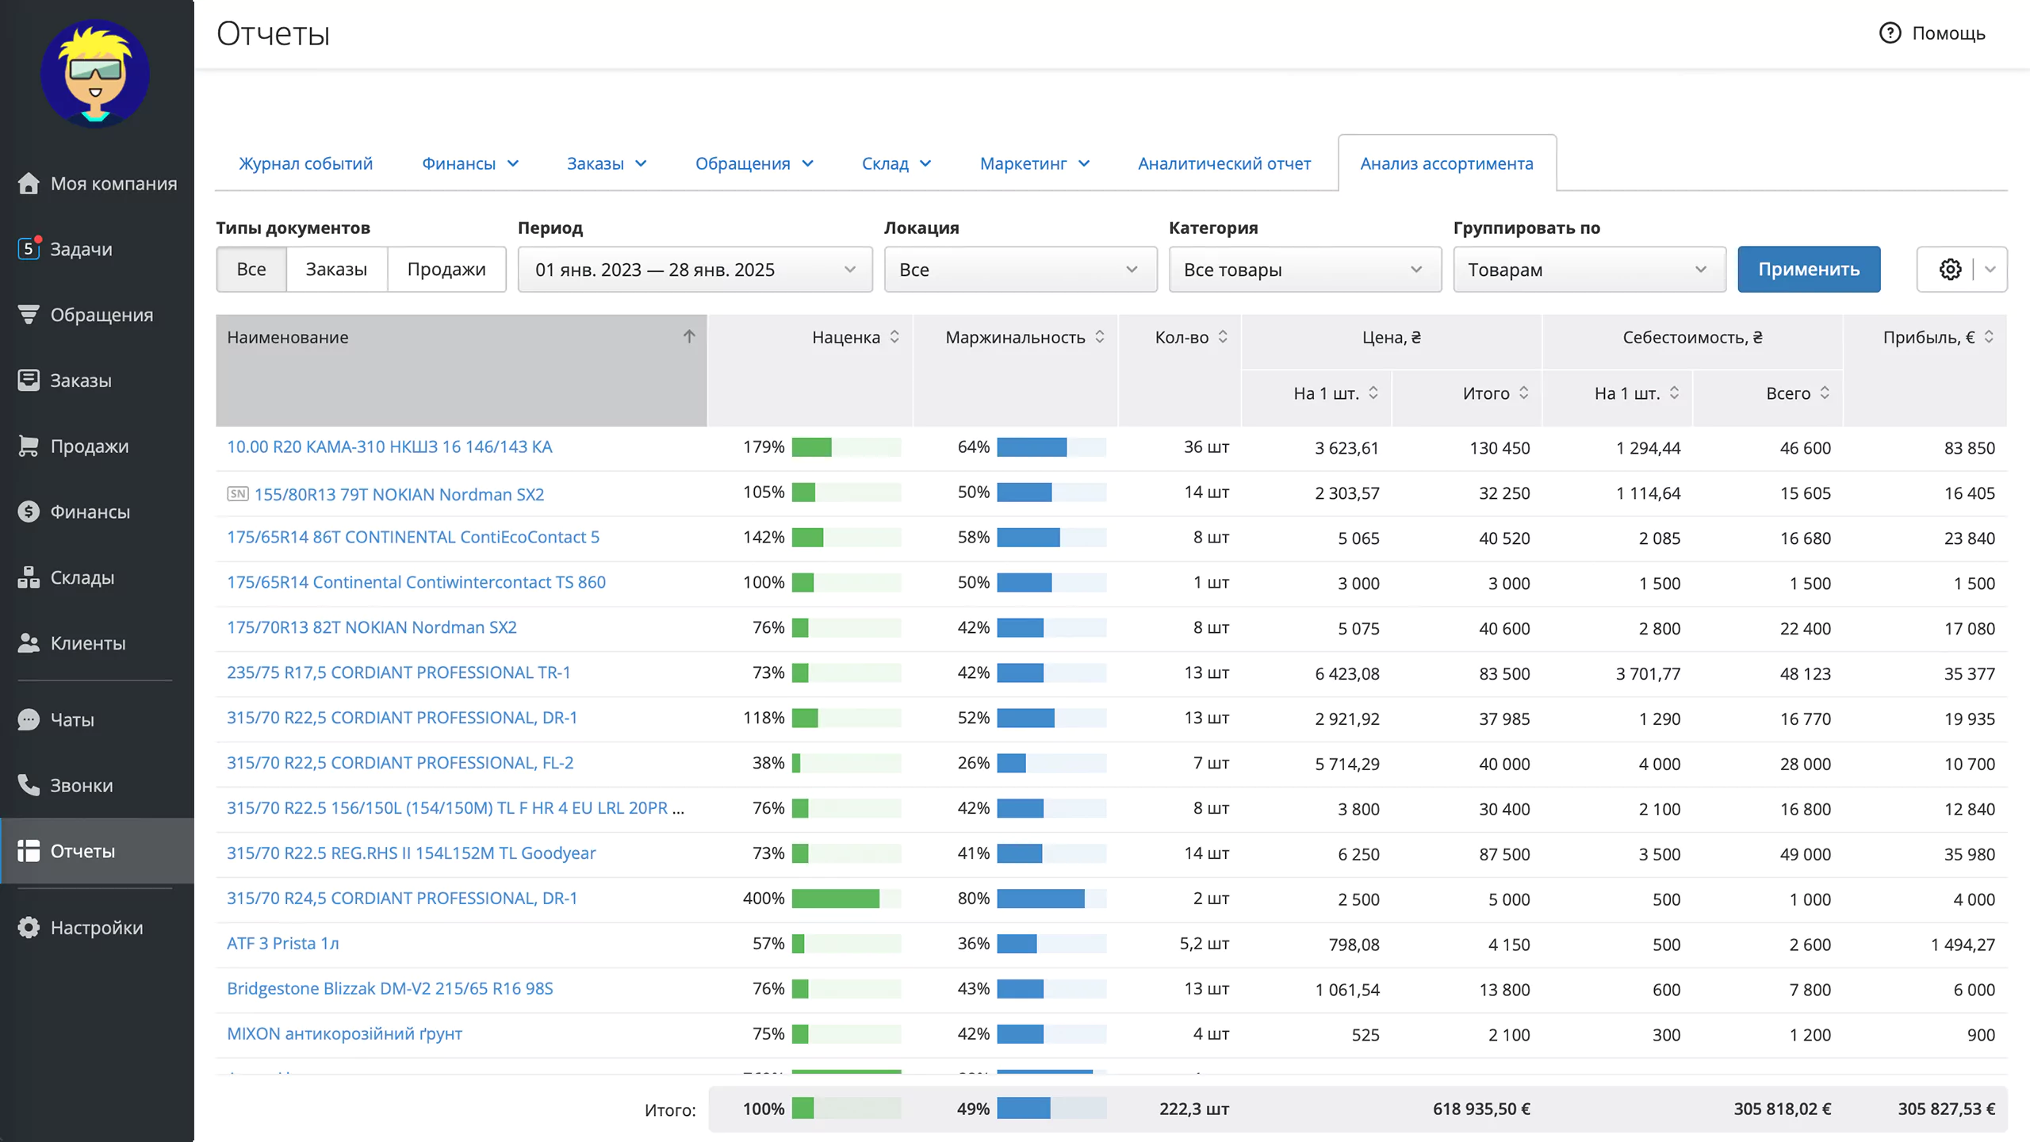The image size is (2030, 1142).
Task: Go to Настройки in sidebar
Action: [97, 927]
